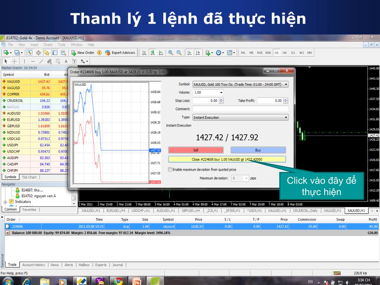The height and width of the screenshot is (285, 380).
Task: Open the Symbol dropdown in order dialog
Action: coord(240,84)
